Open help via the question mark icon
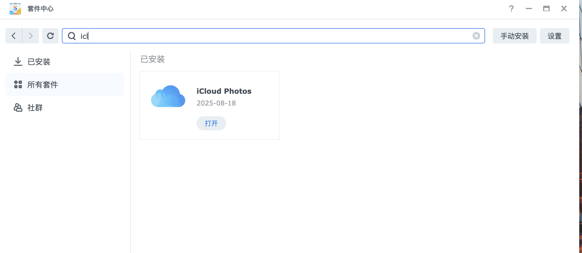Viewport: 582px width, 253px height. tap(511, 9)
